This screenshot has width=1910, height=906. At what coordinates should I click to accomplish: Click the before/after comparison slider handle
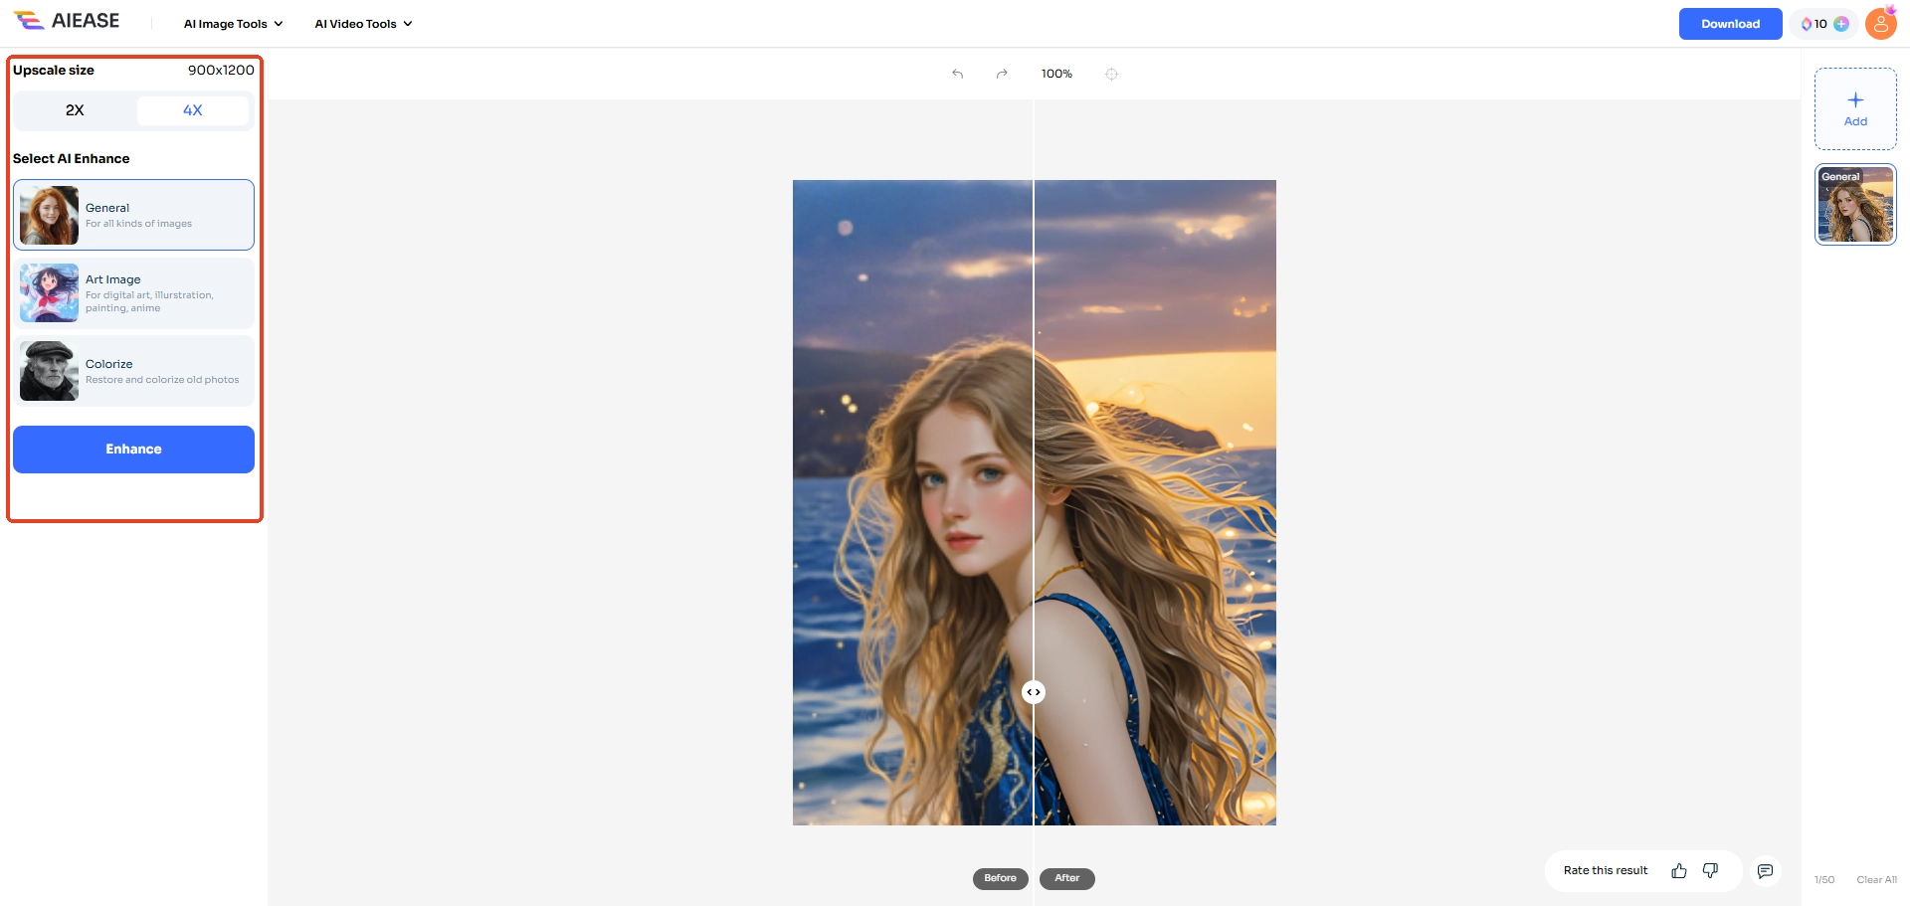click(x=1034, y=692)
